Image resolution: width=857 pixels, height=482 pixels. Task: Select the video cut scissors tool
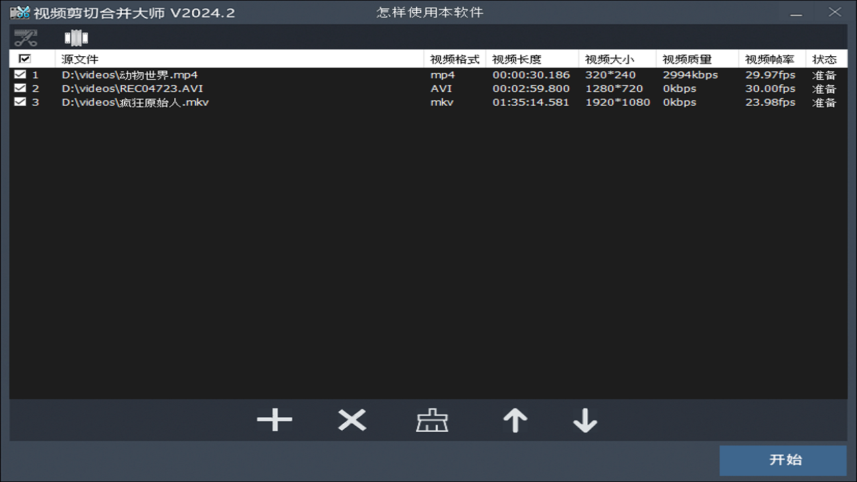25,37
